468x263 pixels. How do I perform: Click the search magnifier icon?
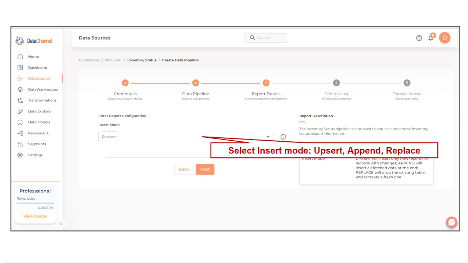click(x=252, y=38)
